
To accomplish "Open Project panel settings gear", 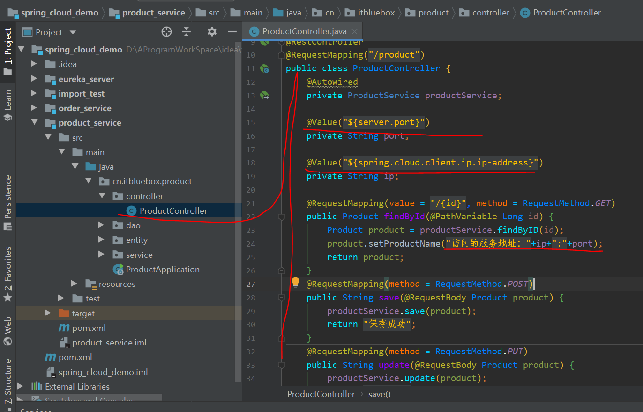I will tap(212, 32).
